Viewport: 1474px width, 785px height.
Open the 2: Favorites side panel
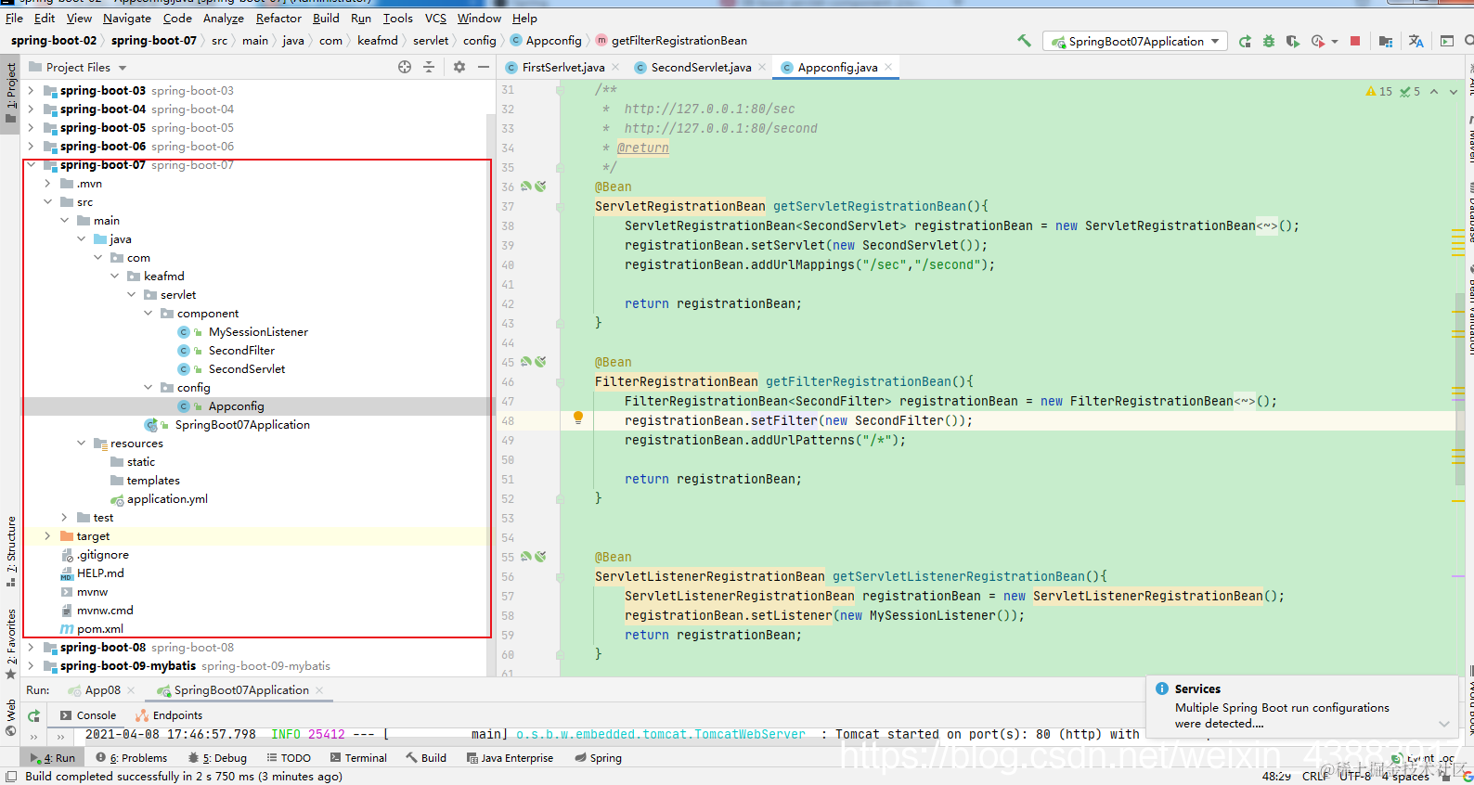pos(10,643)
